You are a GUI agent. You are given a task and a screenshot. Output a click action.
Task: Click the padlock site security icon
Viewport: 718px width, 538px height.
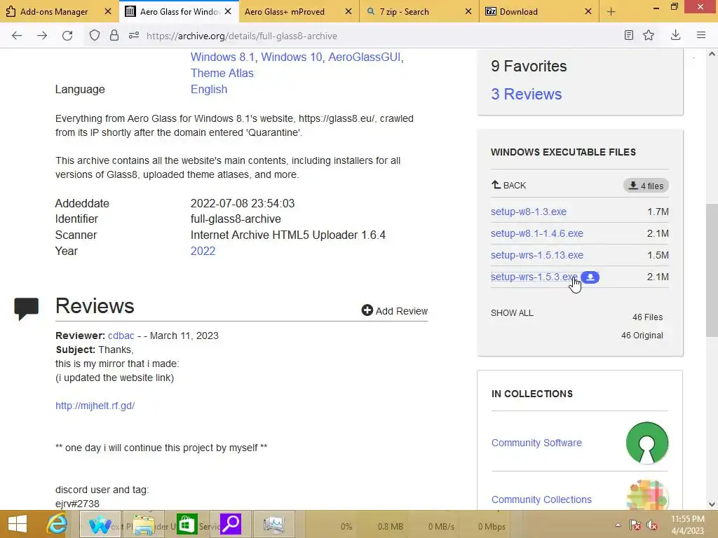[114, 36]
